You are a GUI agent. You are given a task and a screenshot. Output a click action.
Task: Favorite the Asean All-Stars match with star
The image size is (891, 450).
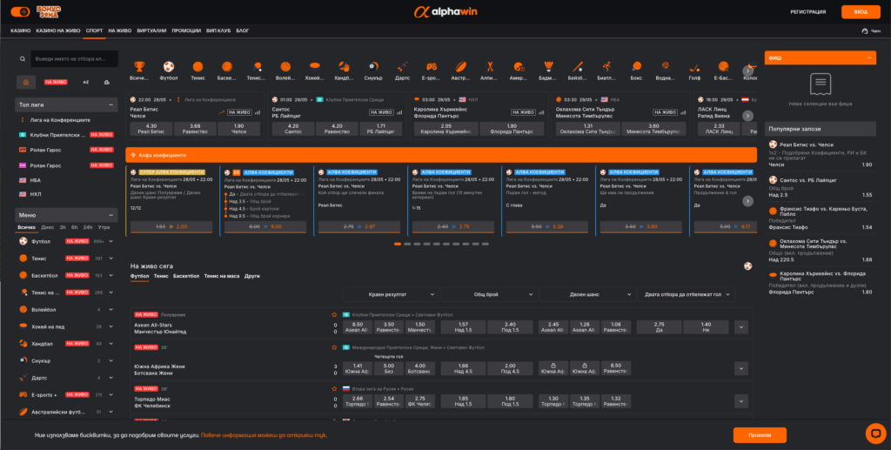click(x=334, y=314)
